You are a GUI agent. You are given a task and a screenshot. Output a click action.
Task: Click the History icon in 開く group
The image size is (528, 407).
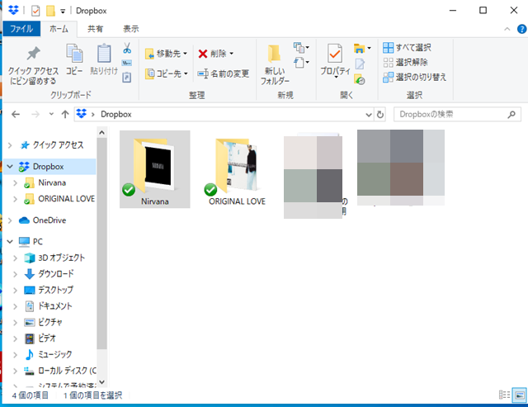coord(360,80)
